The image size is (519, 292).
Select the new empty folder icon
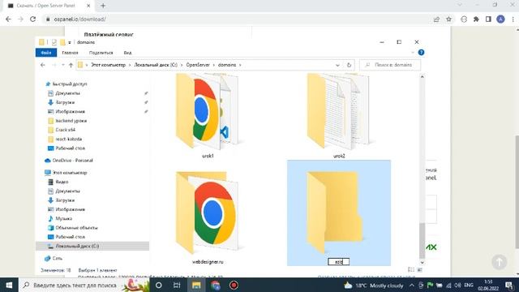[334, 212]
